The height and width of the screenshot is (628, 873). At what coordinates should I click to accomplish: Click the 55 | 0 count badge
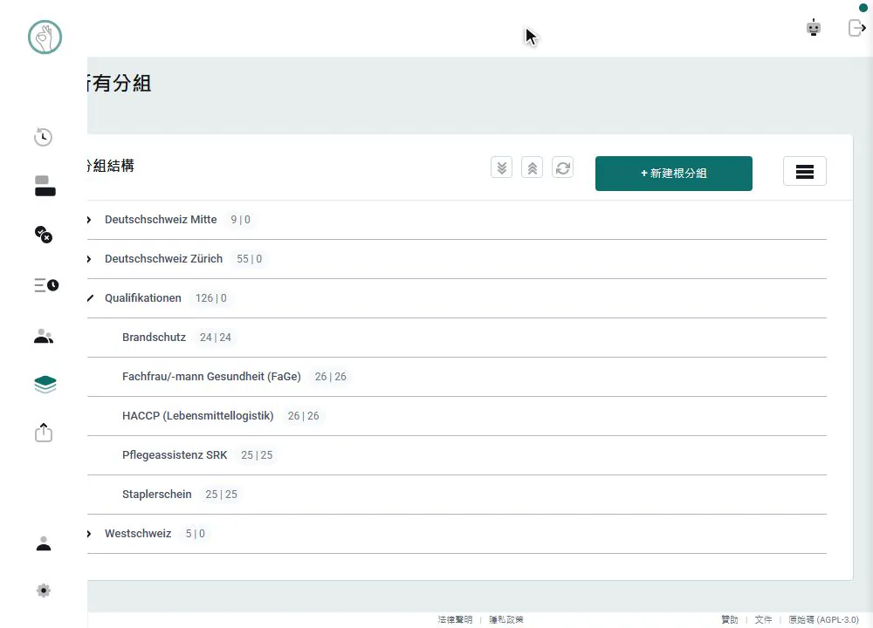click(250, 259)
